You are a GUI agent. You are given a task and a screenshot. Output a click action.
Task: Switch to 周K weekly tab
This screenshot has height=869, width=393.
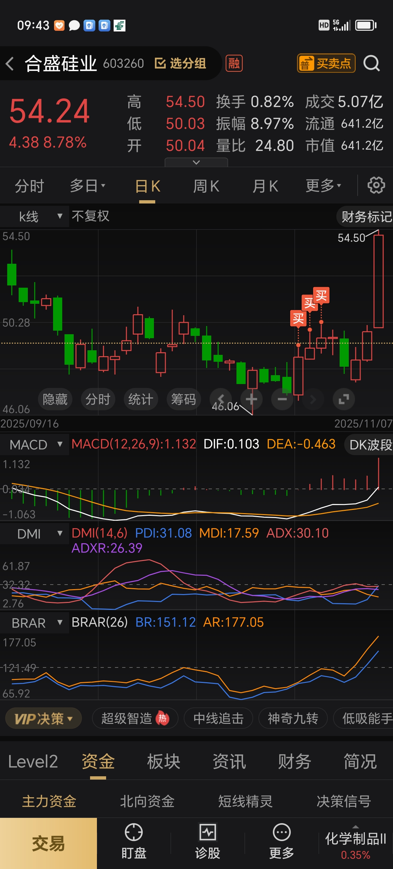[x=206, y=186]
